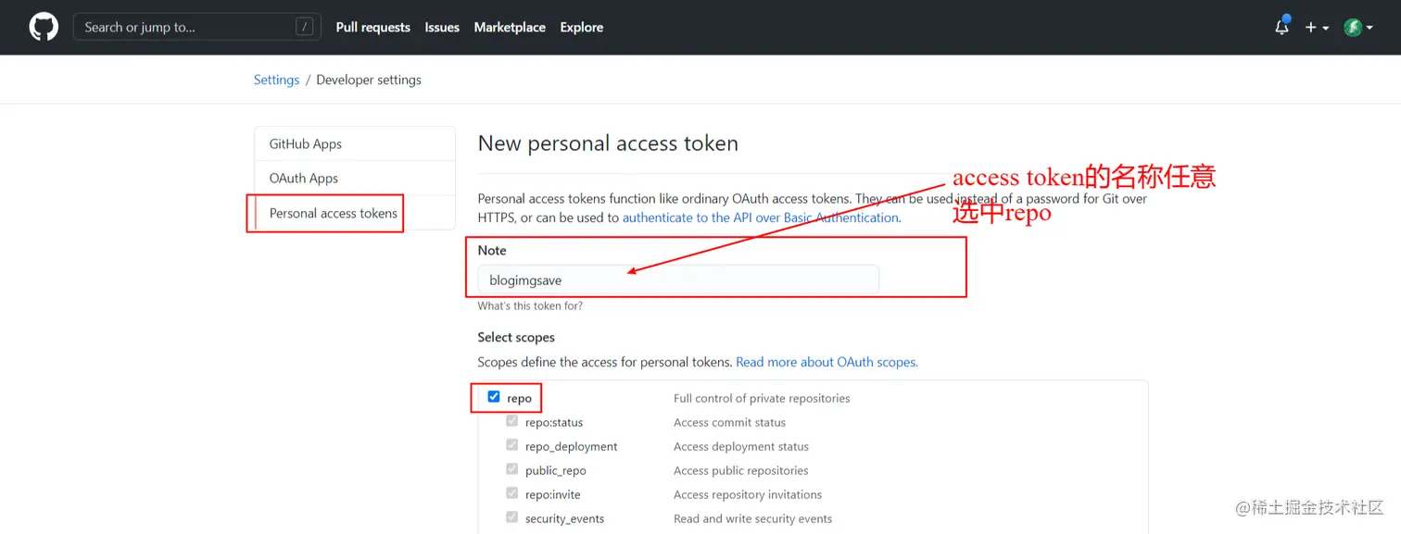Click the Settings breadcrumb link
This screenshot has width=1401, height=534.
[276, 80]
